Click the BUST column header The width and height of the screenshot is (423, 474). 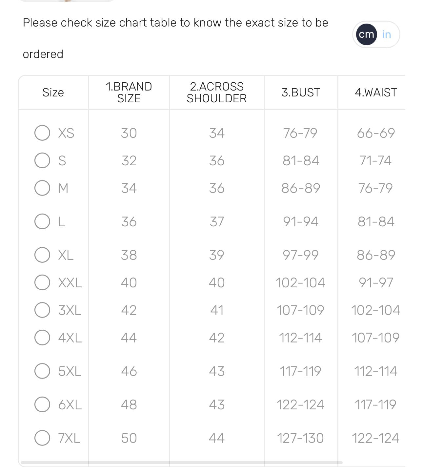point(301,93)
